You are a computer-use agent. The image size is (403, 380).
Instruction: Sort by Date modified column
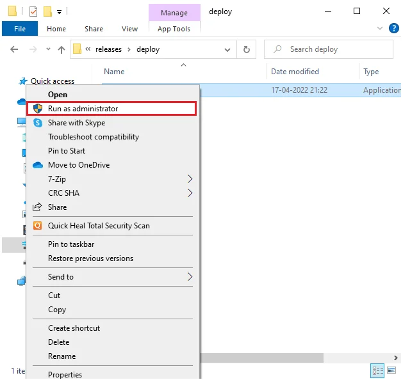295,72
